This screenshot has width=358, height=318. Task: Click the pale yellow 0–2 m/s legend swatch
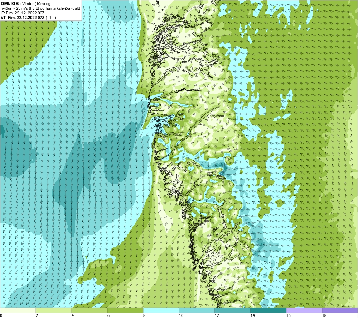point(18,310)
